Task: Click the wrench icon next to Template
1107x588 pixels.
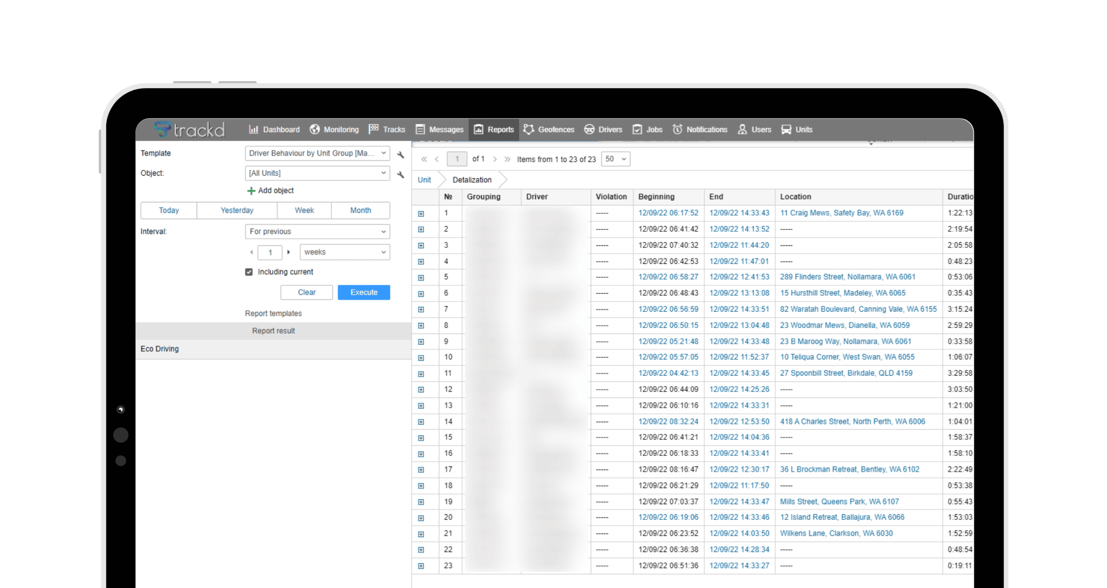Action: pyautogui.click(x=400, y=155)
